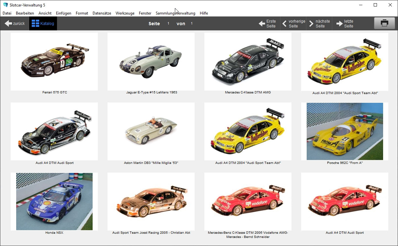
Task: Select the Ferrari 575 GTC thumbnail
Action: [54, 61]
